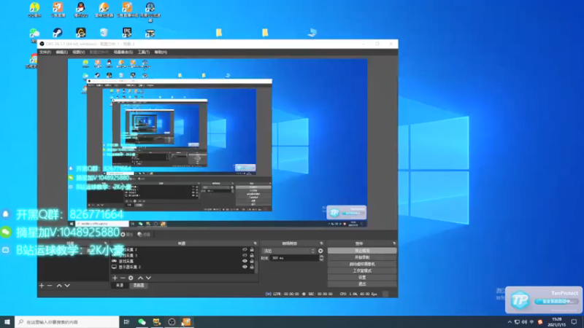
Task: Move selected source down in list
Action: point(149,278)
